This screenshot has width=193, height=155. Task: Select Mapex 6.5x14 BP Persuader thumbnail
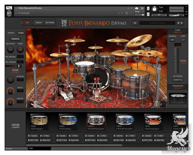point(96,122)
